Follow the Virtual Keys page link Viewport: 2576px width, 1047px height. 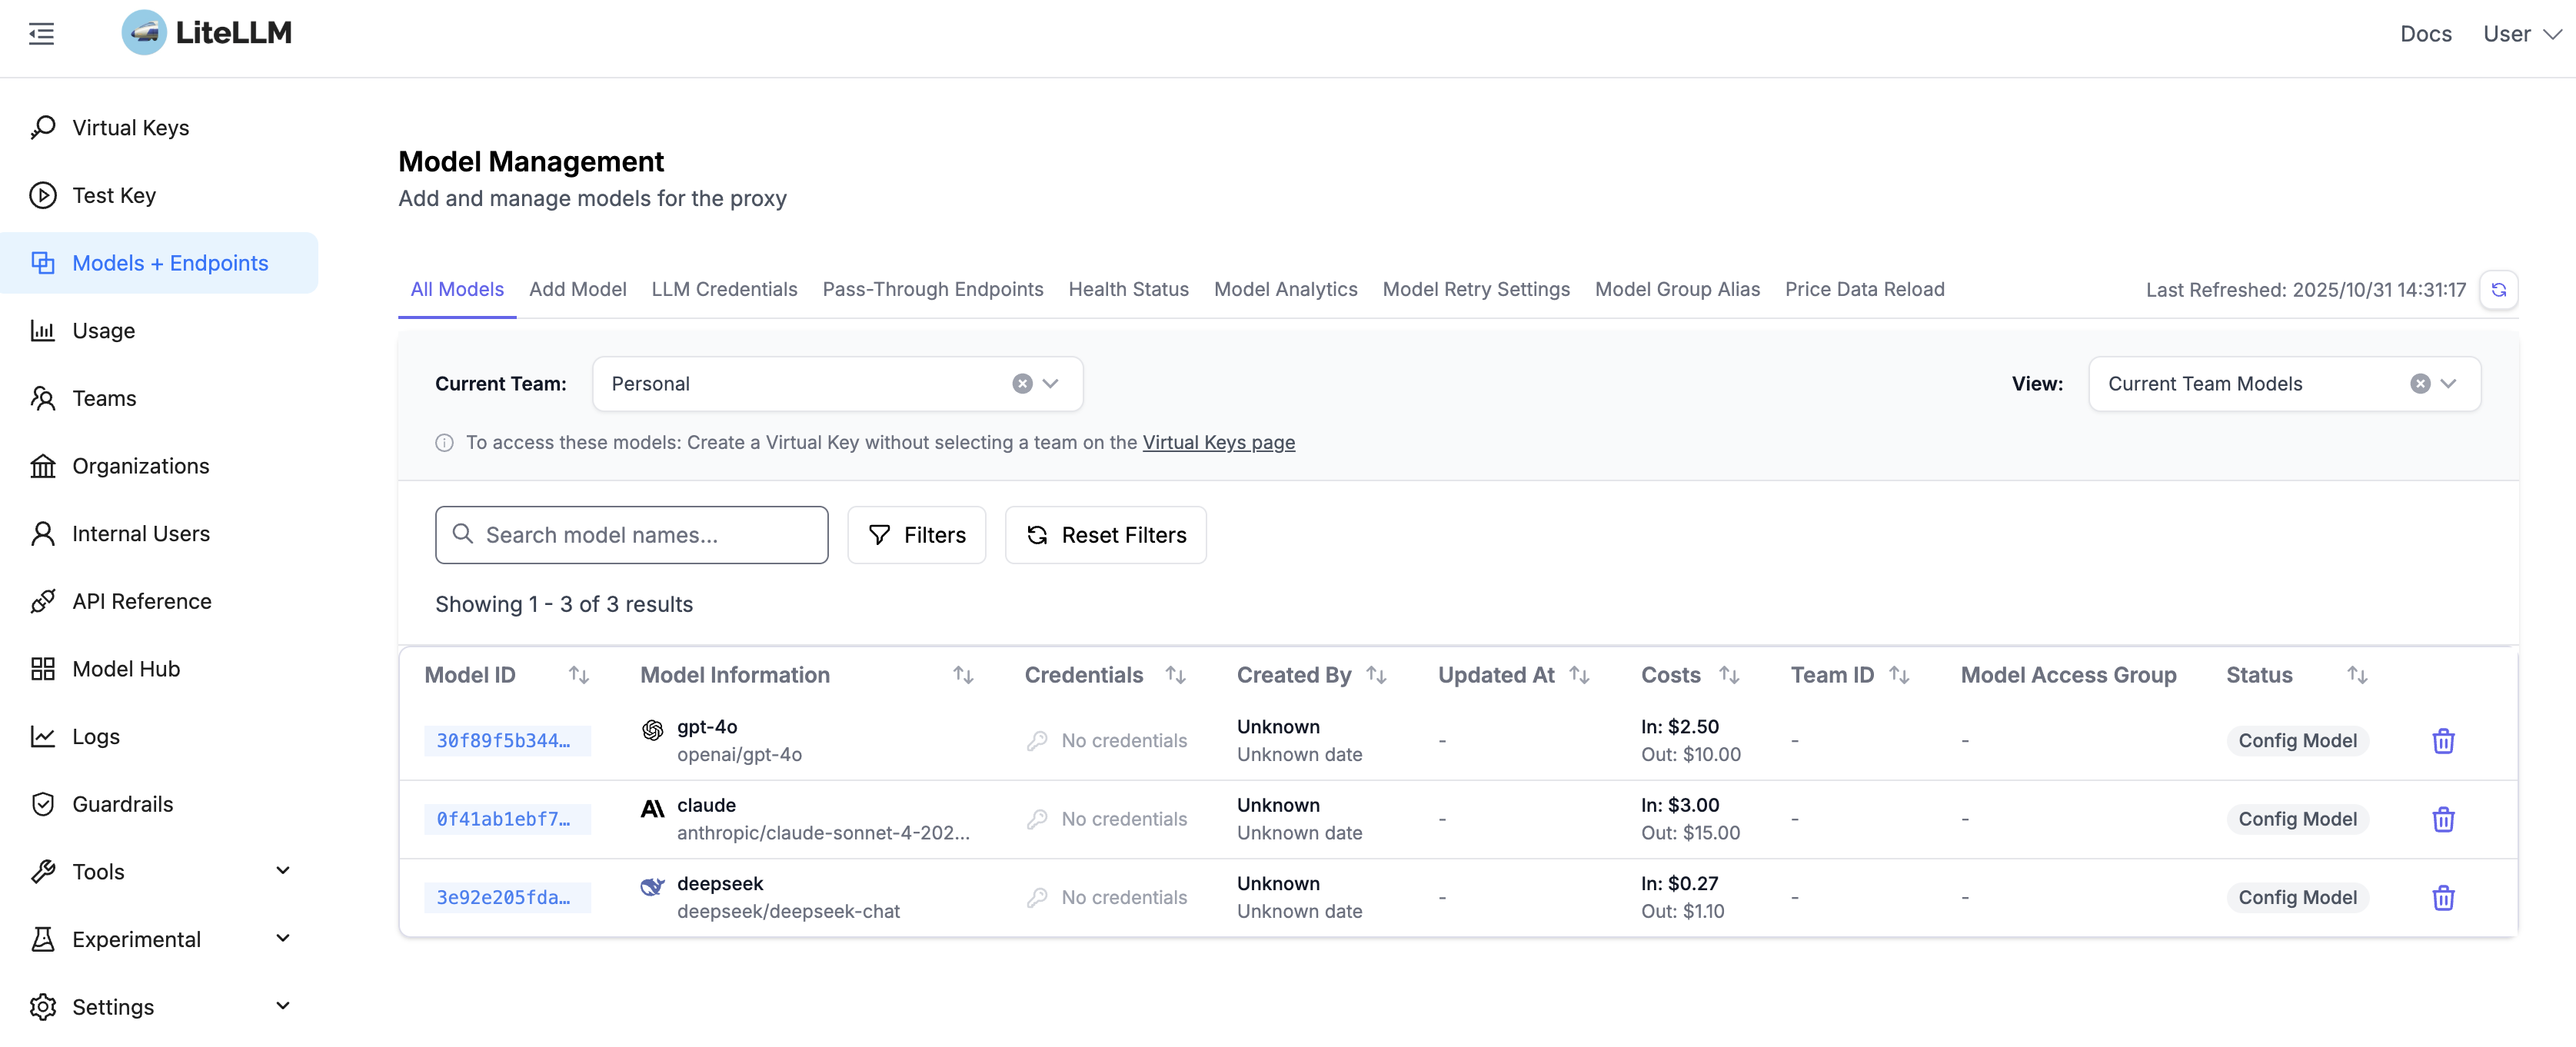coord(1218,442)
